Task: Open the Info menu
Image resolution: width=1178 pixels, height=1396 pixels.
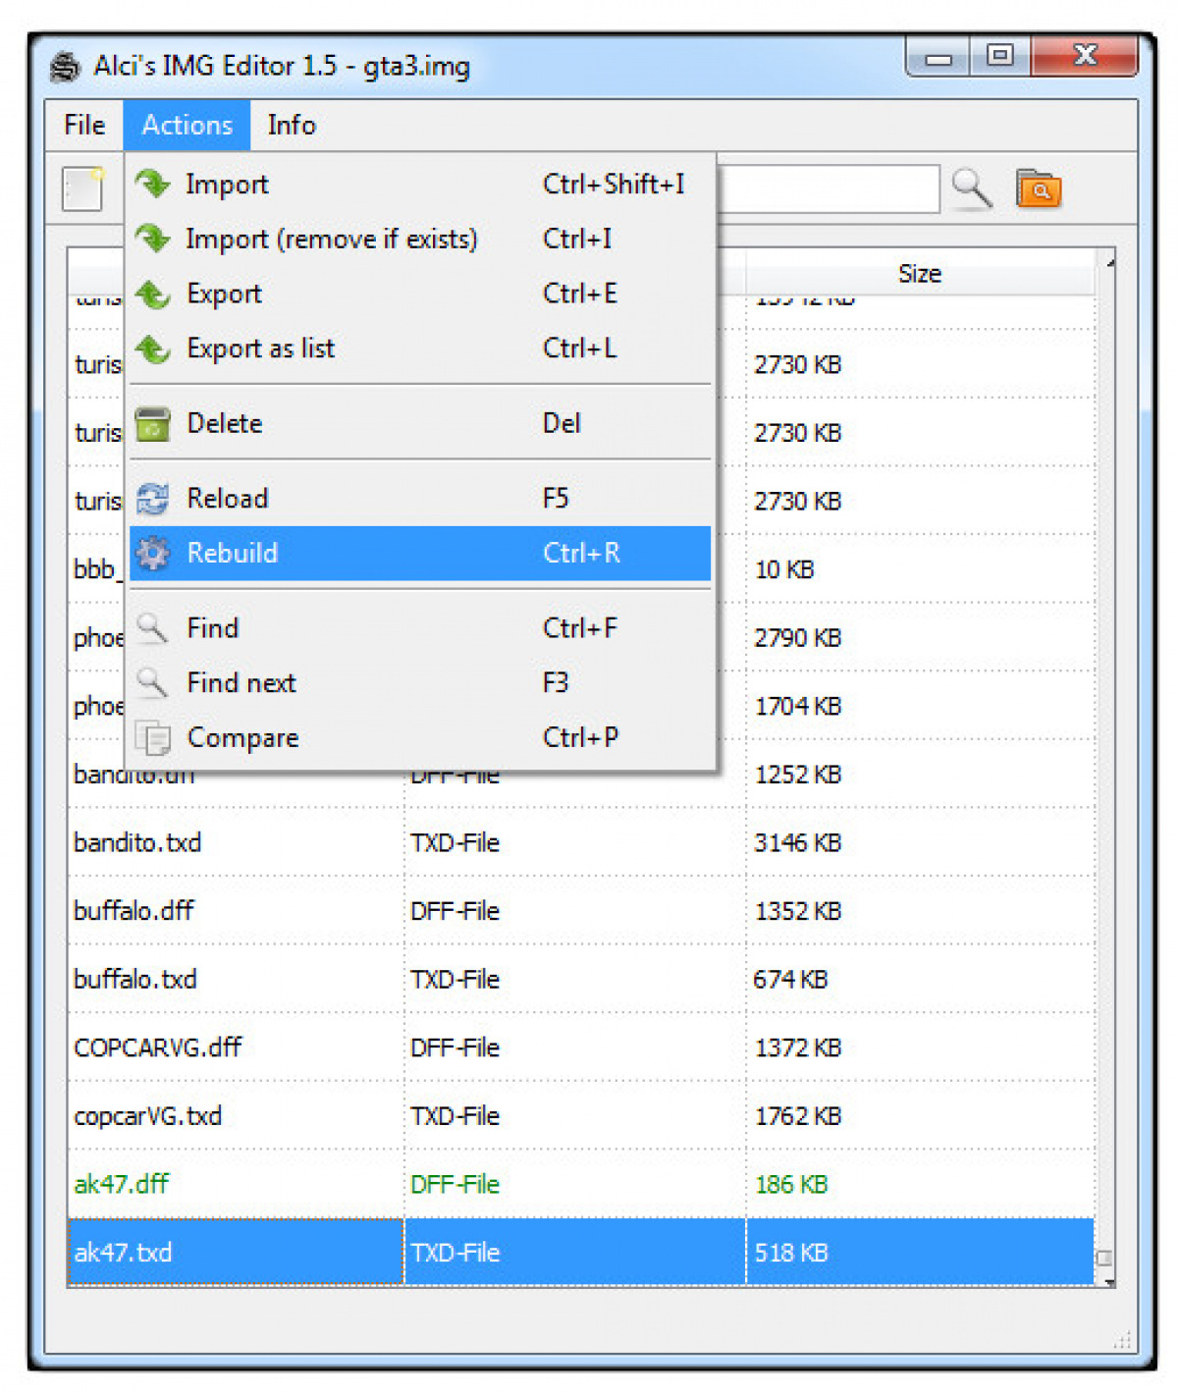Action: 292,125
